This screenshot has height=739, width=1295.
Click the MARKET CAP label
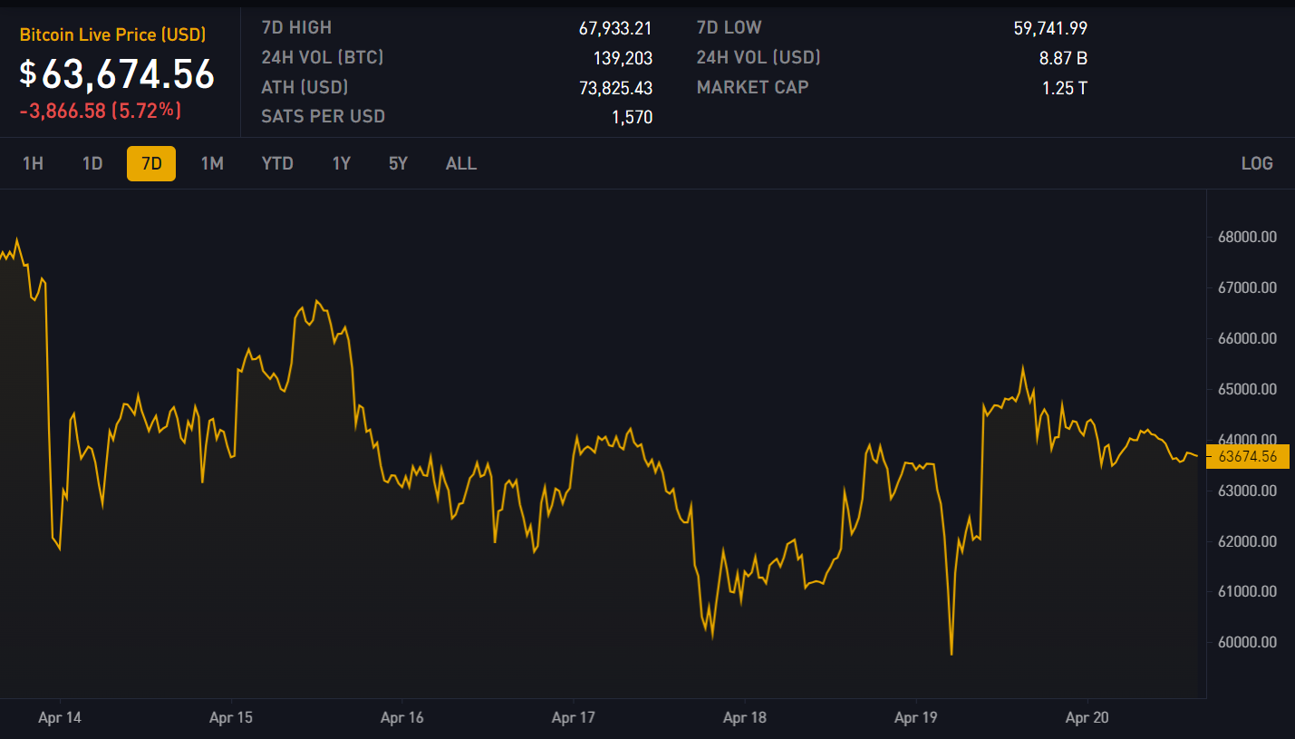tap(752, 87)
